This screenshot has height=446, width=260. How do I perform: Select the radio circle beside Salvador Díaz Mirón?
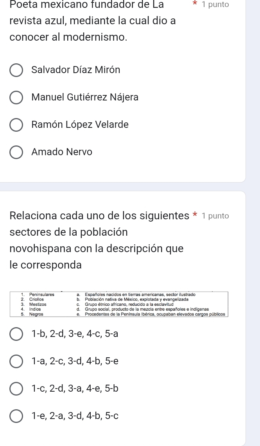tap(16, 71)
